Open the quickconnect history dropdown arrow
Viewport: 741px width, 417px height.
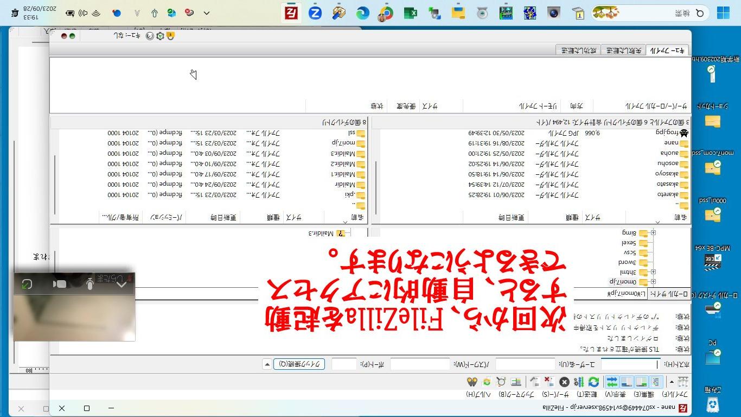click(267, 364)
